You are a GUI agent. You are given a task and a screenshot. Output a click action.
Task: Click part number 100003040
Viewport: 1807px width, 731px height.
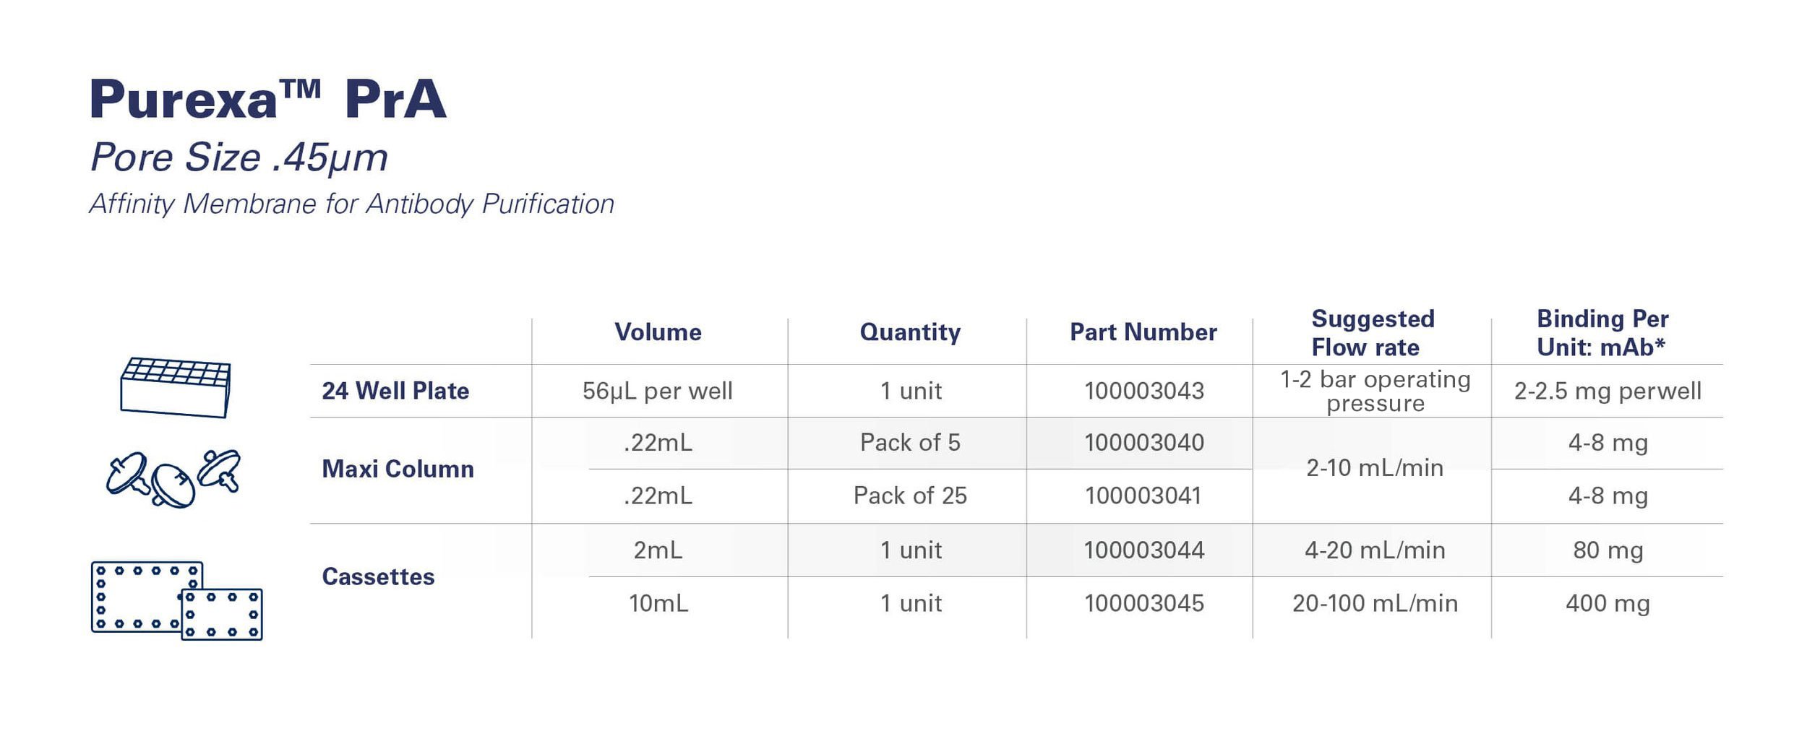(x=1144, y=442)
